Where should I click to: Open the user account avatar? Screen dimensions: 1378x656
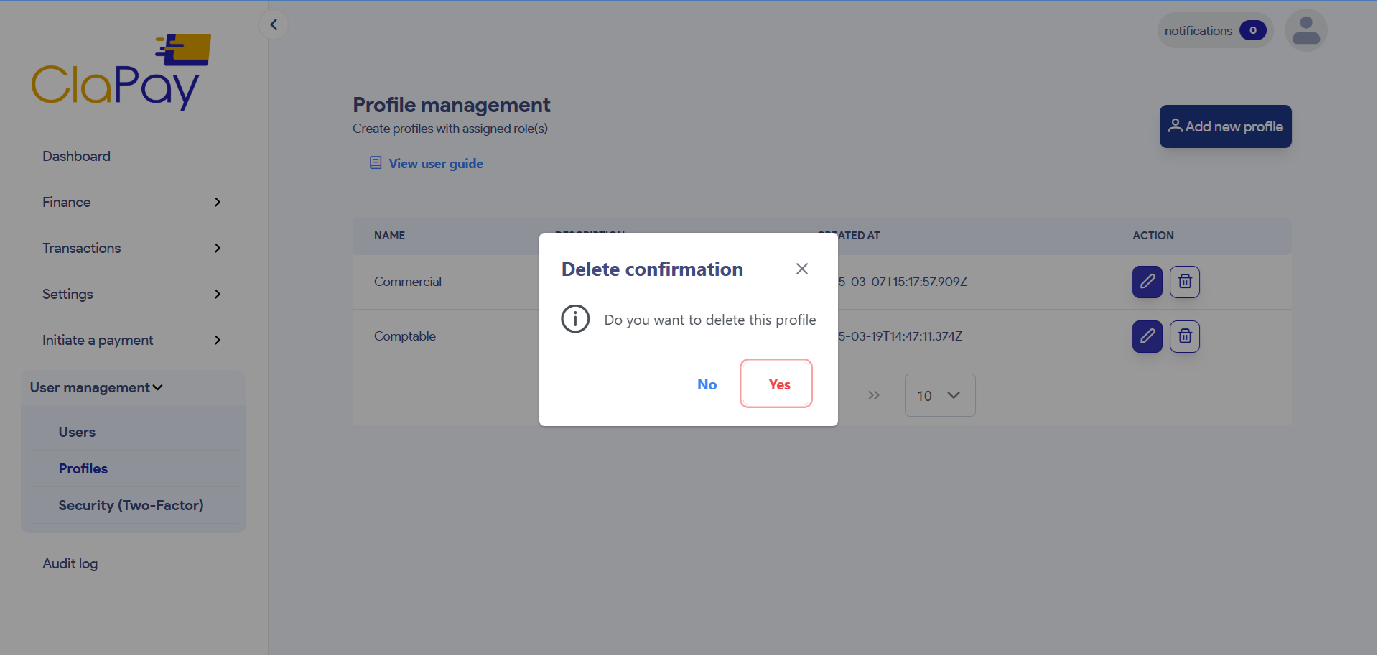point(1305,30)
